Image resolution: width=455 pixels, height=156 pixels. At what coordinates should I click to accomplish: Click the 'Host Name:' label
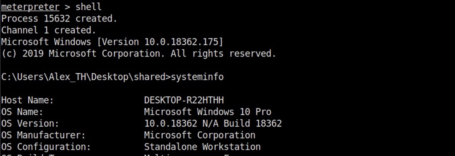click(28, 100)
